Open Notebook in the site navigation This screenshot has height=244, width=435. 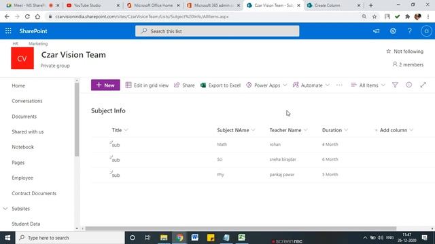click(22, 147)
